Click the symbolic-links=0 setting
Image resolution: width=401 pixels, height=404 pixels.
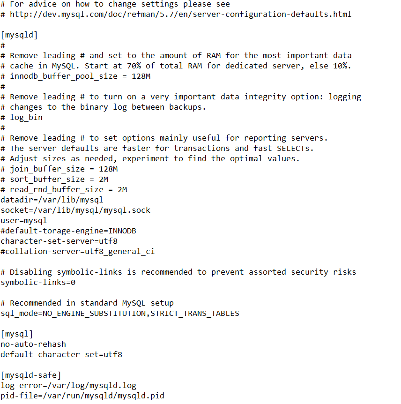click(x=38, y=282)
